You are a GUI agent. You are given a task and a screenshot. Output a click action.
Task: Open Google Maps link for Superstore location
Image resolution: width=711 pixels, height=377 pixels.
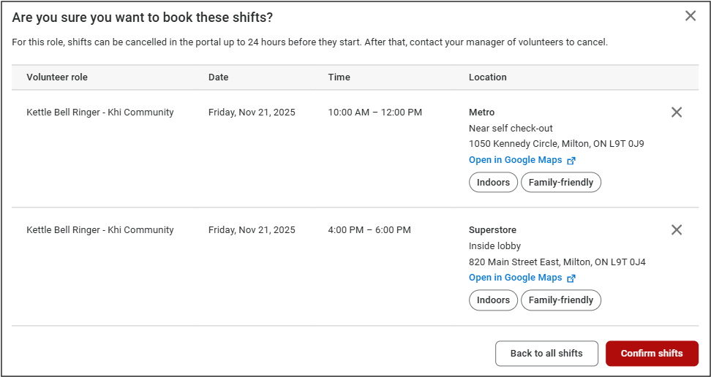(x=515, y=278)
